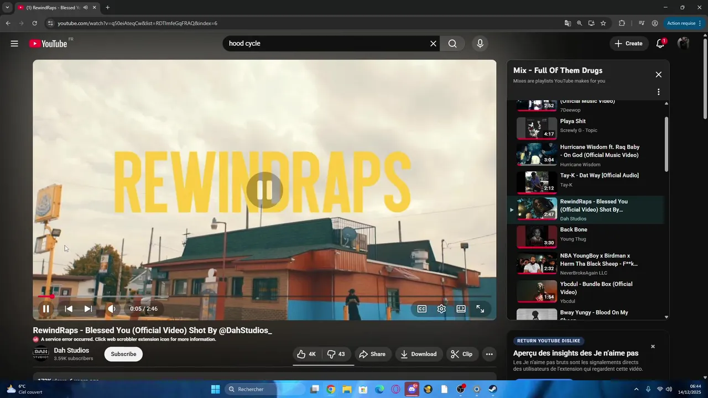The height and width of the screenshot is (398, 708).
Task: Open the media controls toolbar icon
Action: (x=642, y=23)
